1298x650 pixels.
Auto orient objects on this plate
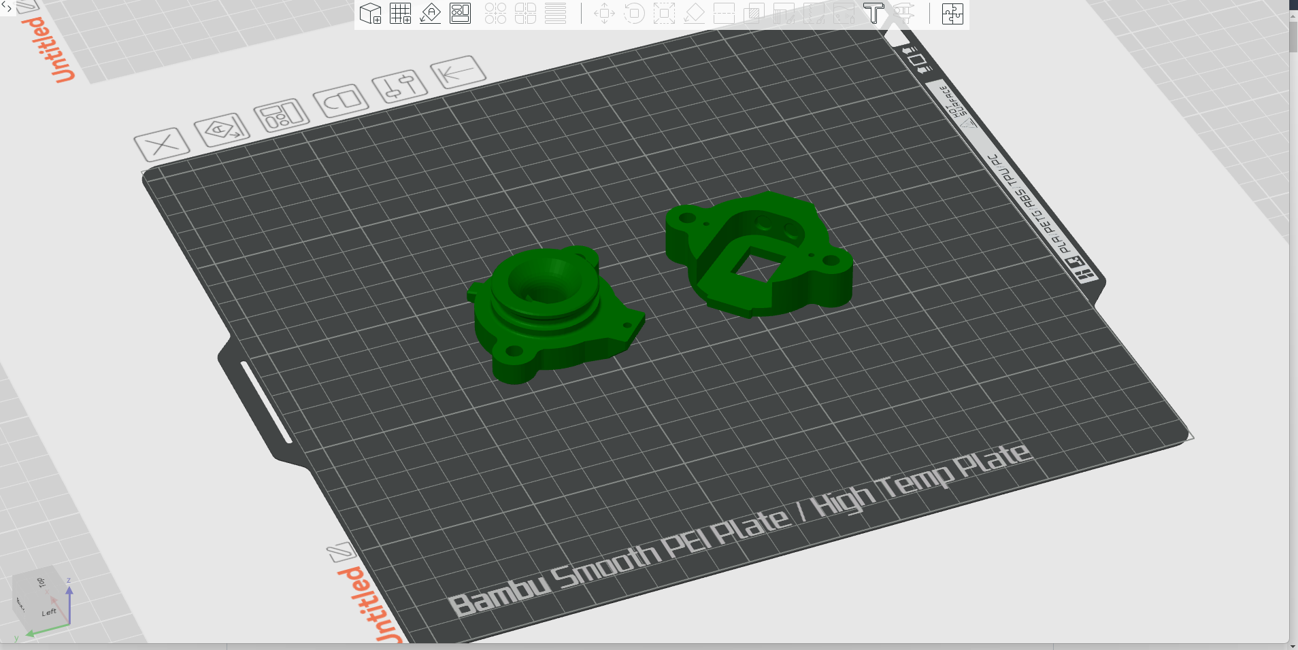pos(221,129)
